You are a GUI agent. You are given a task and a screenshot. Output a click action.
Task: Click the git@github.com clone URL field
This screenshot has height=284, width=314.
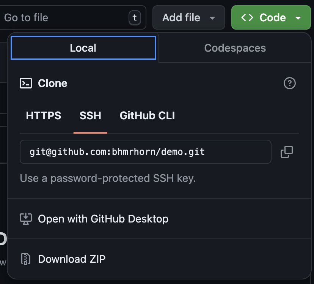[145, 152]
